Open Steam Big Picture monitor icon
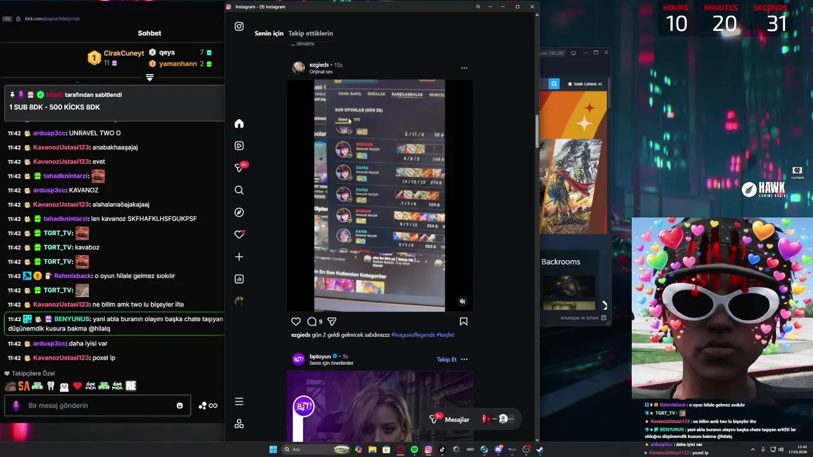 click(x=574, y=53)
